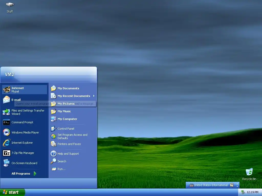Click the My Music label
The height and width of the screenshot is (196, 262).
64,111
